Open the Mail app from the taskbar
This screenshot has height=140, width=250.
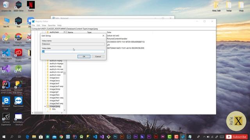tap(54, 136)
